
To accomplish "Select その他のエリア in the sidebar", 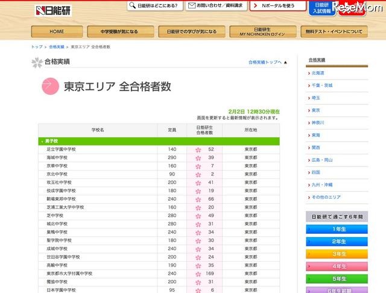I will pos(326,197).
